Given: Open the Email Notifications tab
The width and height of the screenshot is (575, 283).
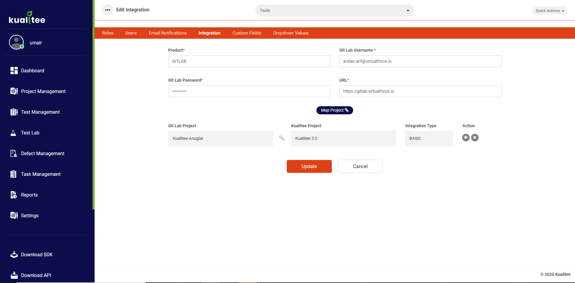Looking at the screenshot, I should click(x=168, y=33).
